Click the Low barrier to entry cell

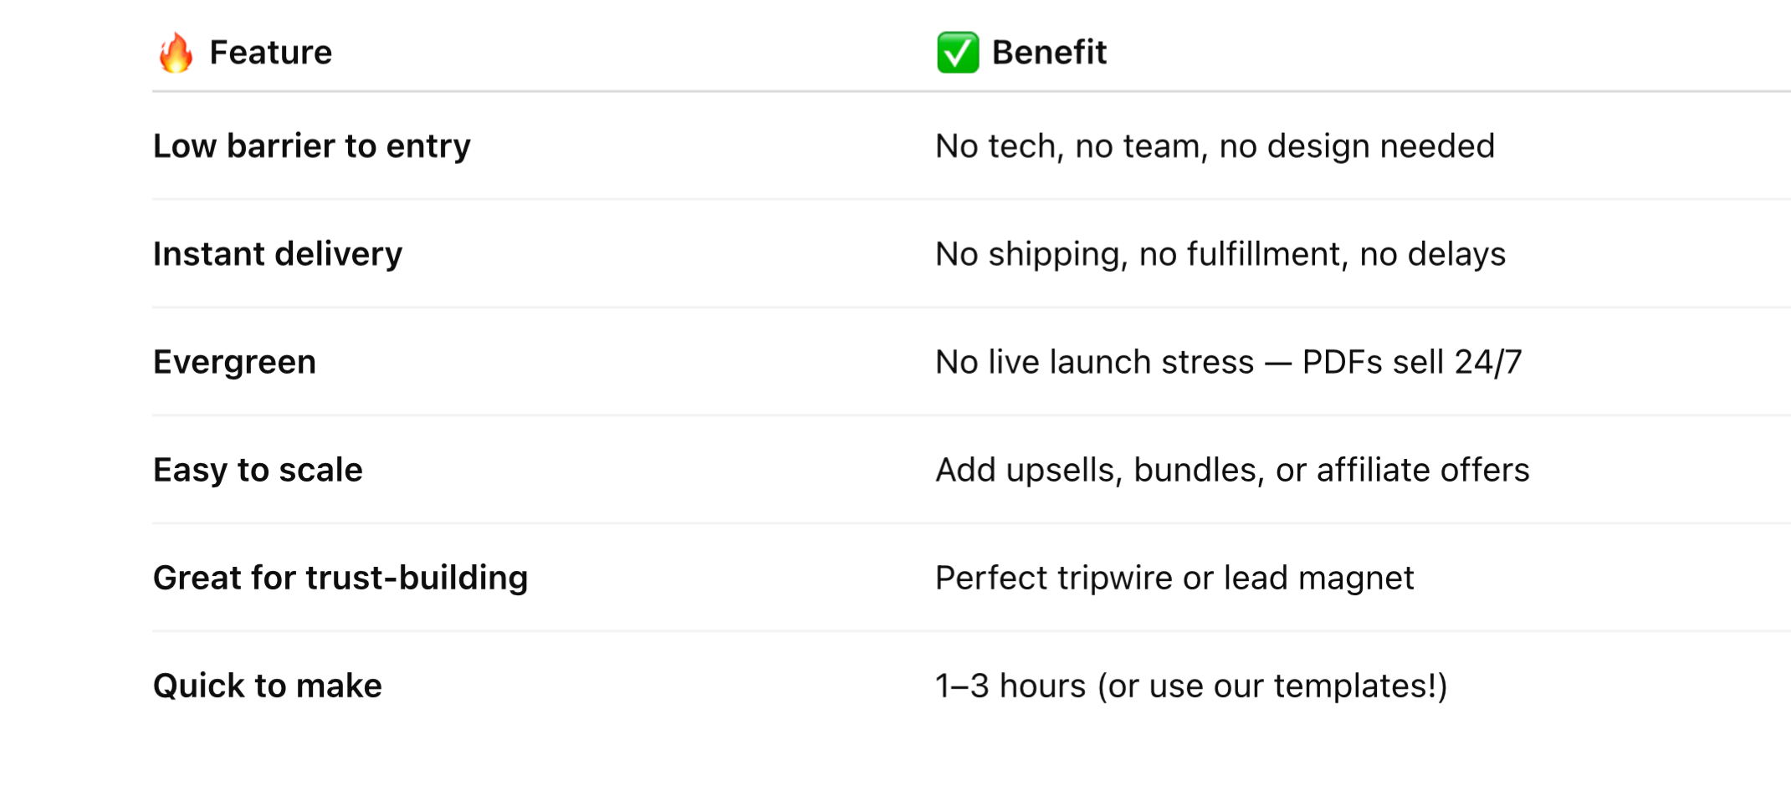312,146
